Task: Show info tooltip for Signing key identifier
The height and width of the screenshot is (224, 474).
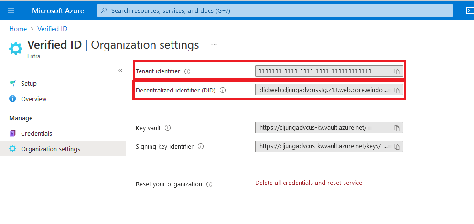Action: pyautogui.click(x=200, y=146)
